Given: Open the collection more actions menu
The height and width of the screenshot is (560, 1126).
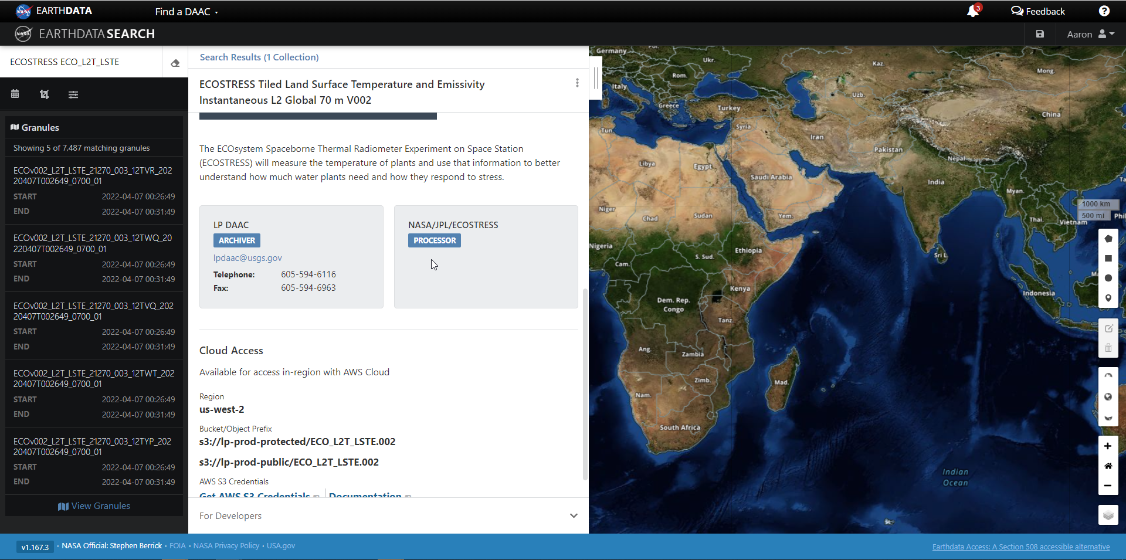Looking at the screenshot, I should pyautogui.click(x=577, y=83).
